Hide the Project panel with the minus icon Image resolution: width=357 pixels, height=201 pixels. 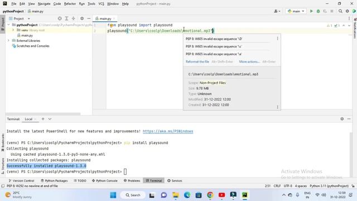pos(89,18)
